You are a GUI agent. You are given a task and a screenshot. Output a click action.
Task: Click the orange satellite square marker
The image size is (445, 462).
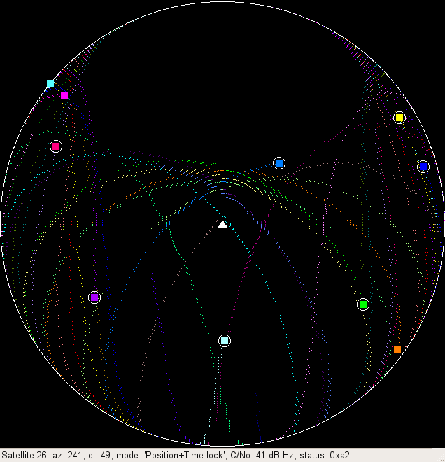(397, 350)
